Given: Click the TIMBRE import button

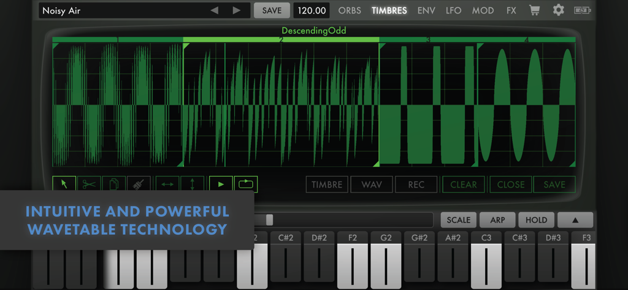Looking at the screenshot, I should [327, 185].
